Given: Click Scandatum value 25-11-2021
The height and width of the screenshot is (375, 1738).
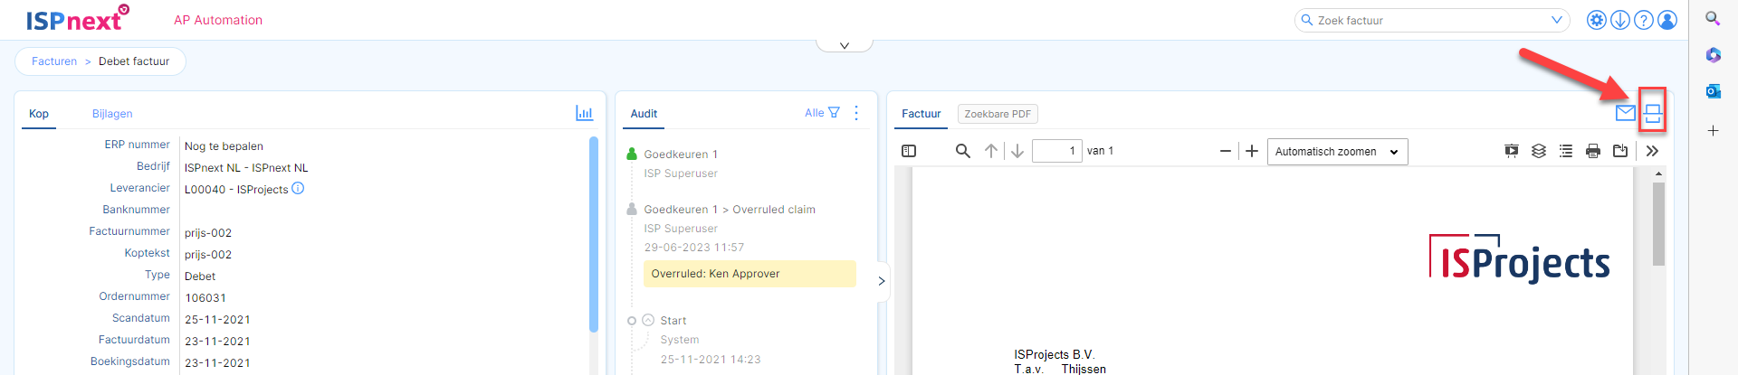Looking at the screenshot, I should pyautogui.click(x=217, y=320).
